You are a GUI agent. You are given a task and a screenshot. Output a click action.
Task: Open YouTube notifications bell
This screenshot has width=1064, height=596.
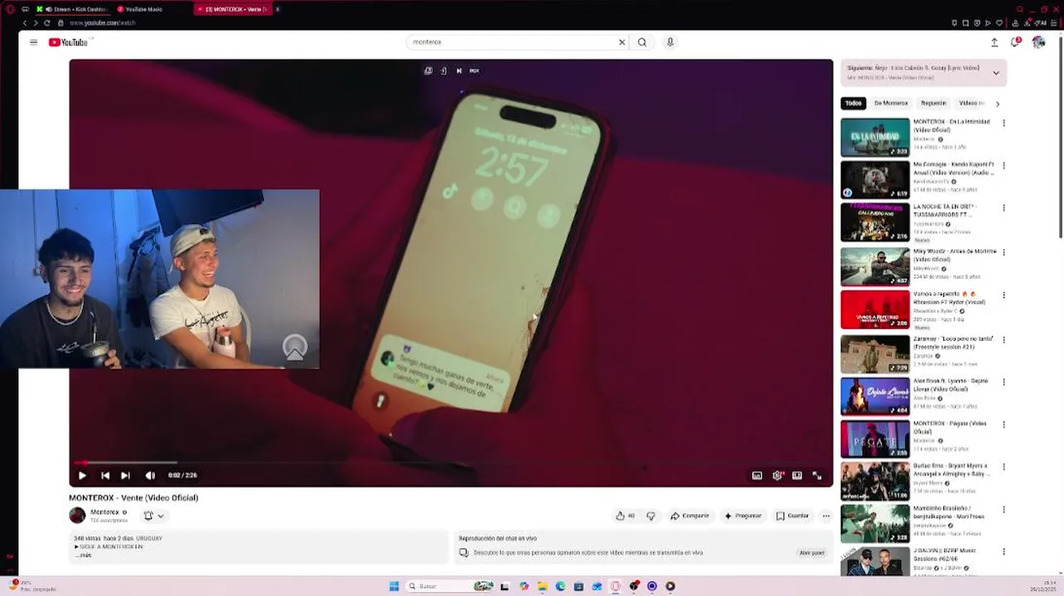pos(1015,42)
